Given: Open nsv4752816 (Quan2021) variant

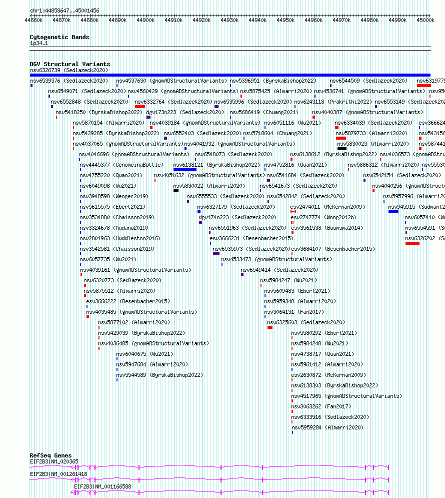Looking at the screenshot, I should tap(295, 165).
